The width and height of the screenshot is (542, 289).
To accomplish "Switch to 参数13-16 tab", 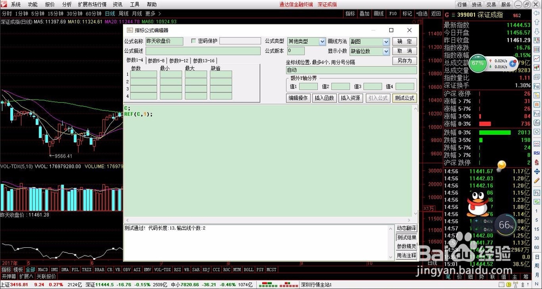I will (x=204, y=61).
